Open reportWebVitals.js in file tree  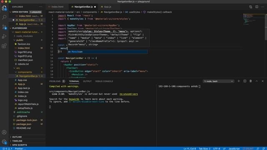28,104
